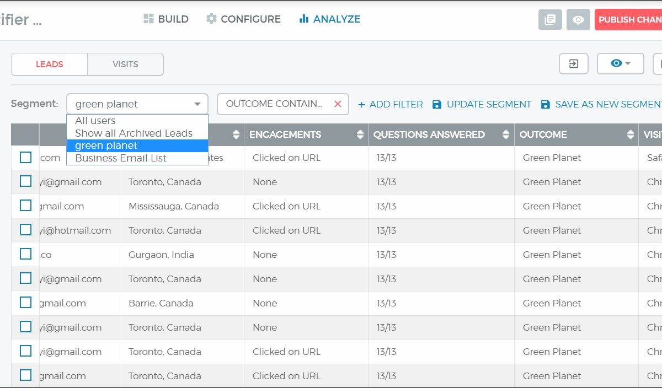Select the Mississauga, Canada lead checkbox
This screenshot has width=662, height=388.
[25, 206]
